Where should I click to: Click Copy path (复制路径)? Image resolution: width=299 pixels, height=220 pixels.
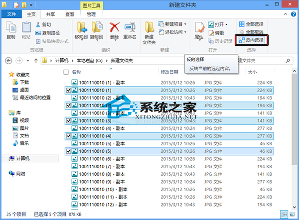(48, 33)
